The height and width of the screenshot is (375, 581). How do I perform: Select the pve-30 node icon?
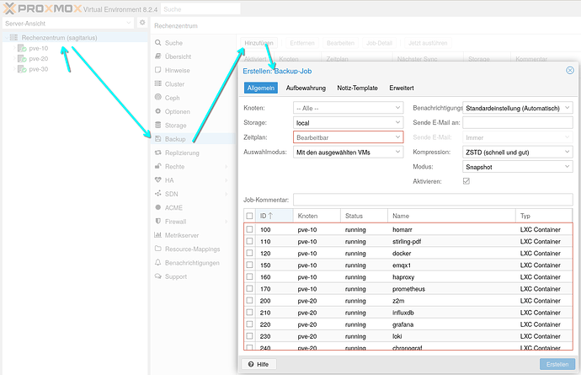pos(22,69)
